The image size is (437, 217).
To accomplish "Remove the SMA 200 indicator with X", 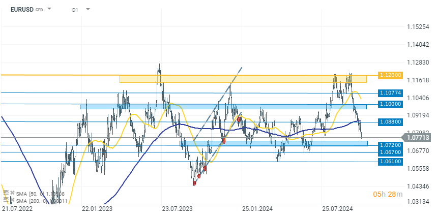I will coord(12,199).
